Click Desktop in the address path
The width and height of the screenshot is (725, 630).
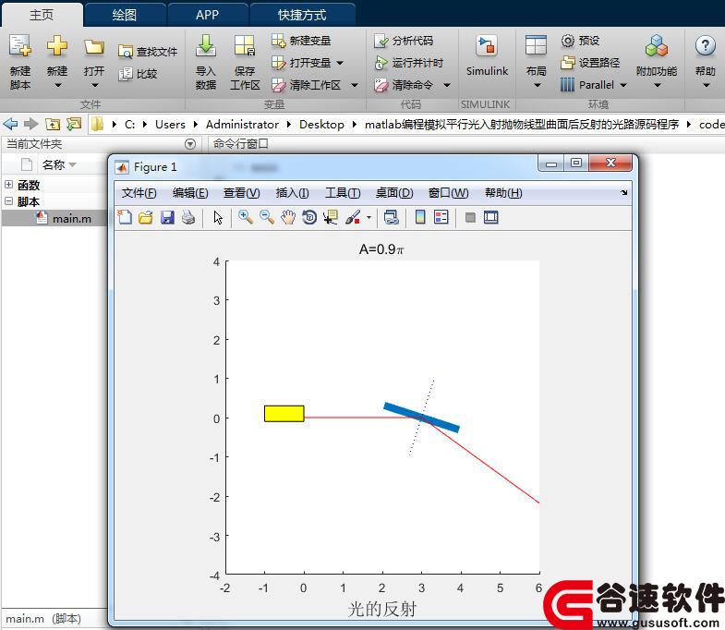coord(321,125)
